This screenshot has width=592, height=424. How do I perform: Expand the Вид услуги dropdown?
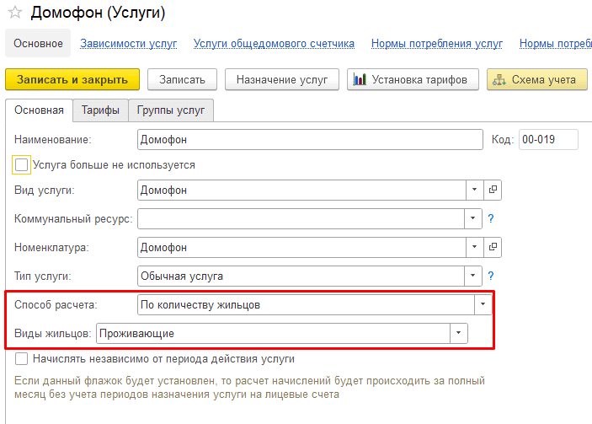point(475,190)
